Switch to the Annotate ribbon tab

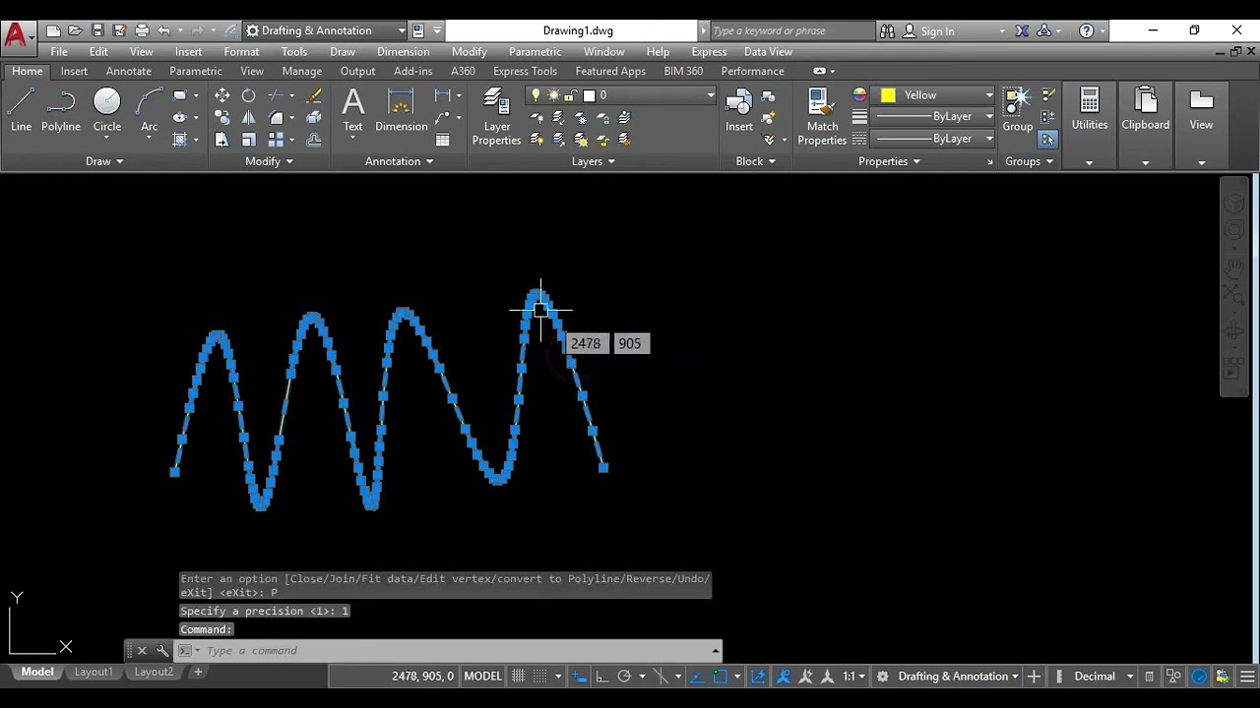click(129, 71)
